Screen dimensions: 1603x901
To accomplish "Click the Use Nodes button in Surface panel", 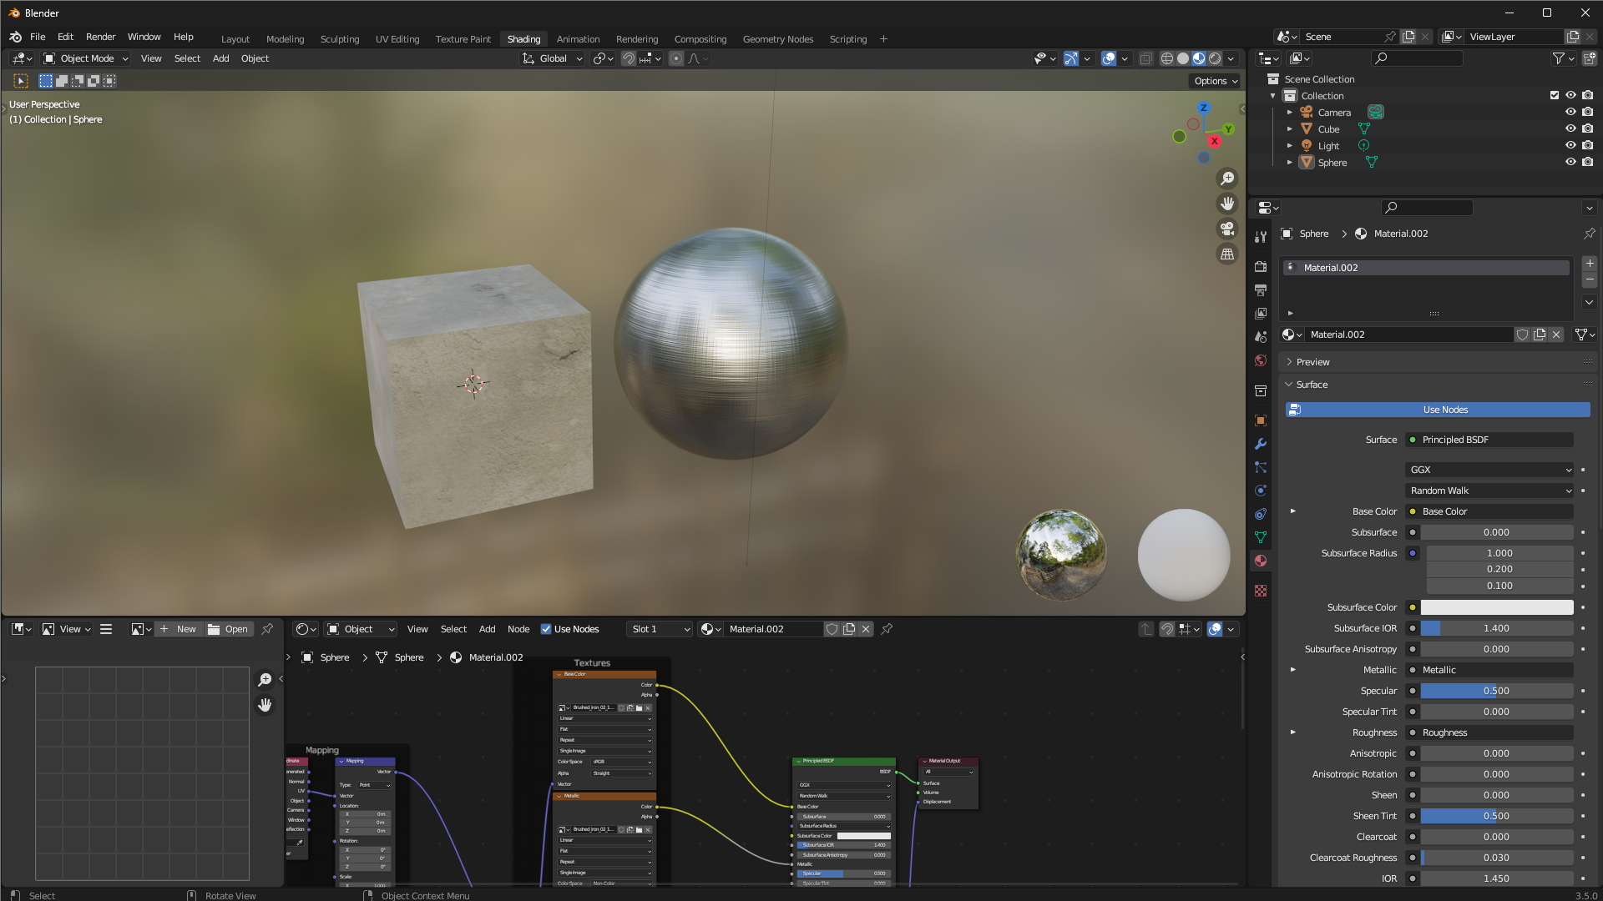I will pyautogui.click(x=1444, y=409).
